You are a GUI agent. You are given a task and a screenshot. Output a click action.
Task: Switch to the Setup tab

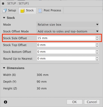pos(9,10)
